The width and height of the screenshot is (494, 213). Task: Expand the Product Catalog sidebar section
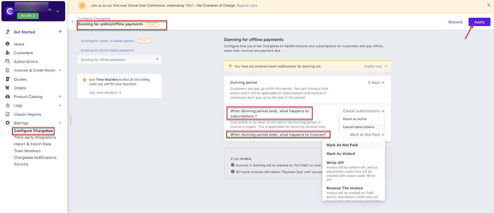click(x=60, y=97)
